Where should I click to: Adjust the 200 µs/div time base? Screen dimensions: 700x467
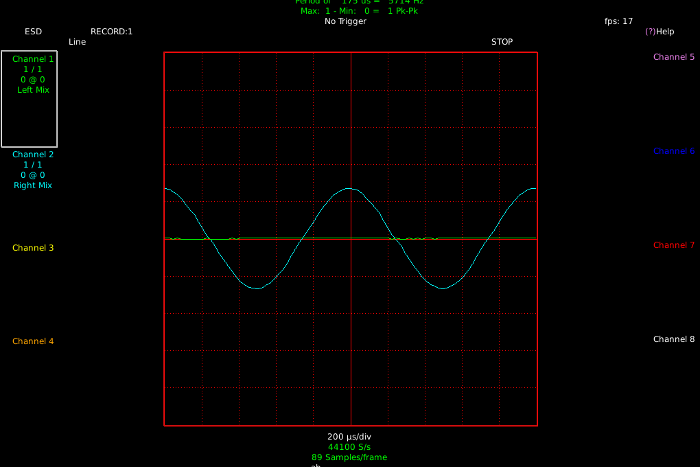[349, 437]
